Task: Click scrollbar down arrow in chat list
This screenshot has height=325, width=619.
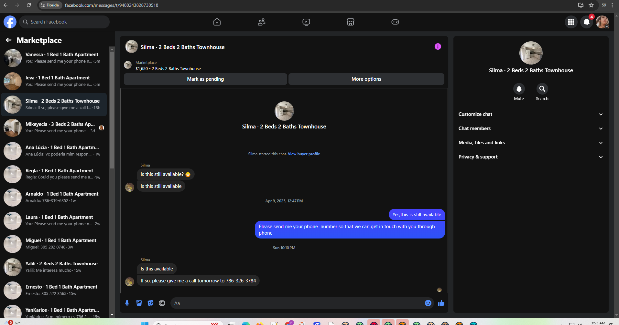Action: coord(112,315)
